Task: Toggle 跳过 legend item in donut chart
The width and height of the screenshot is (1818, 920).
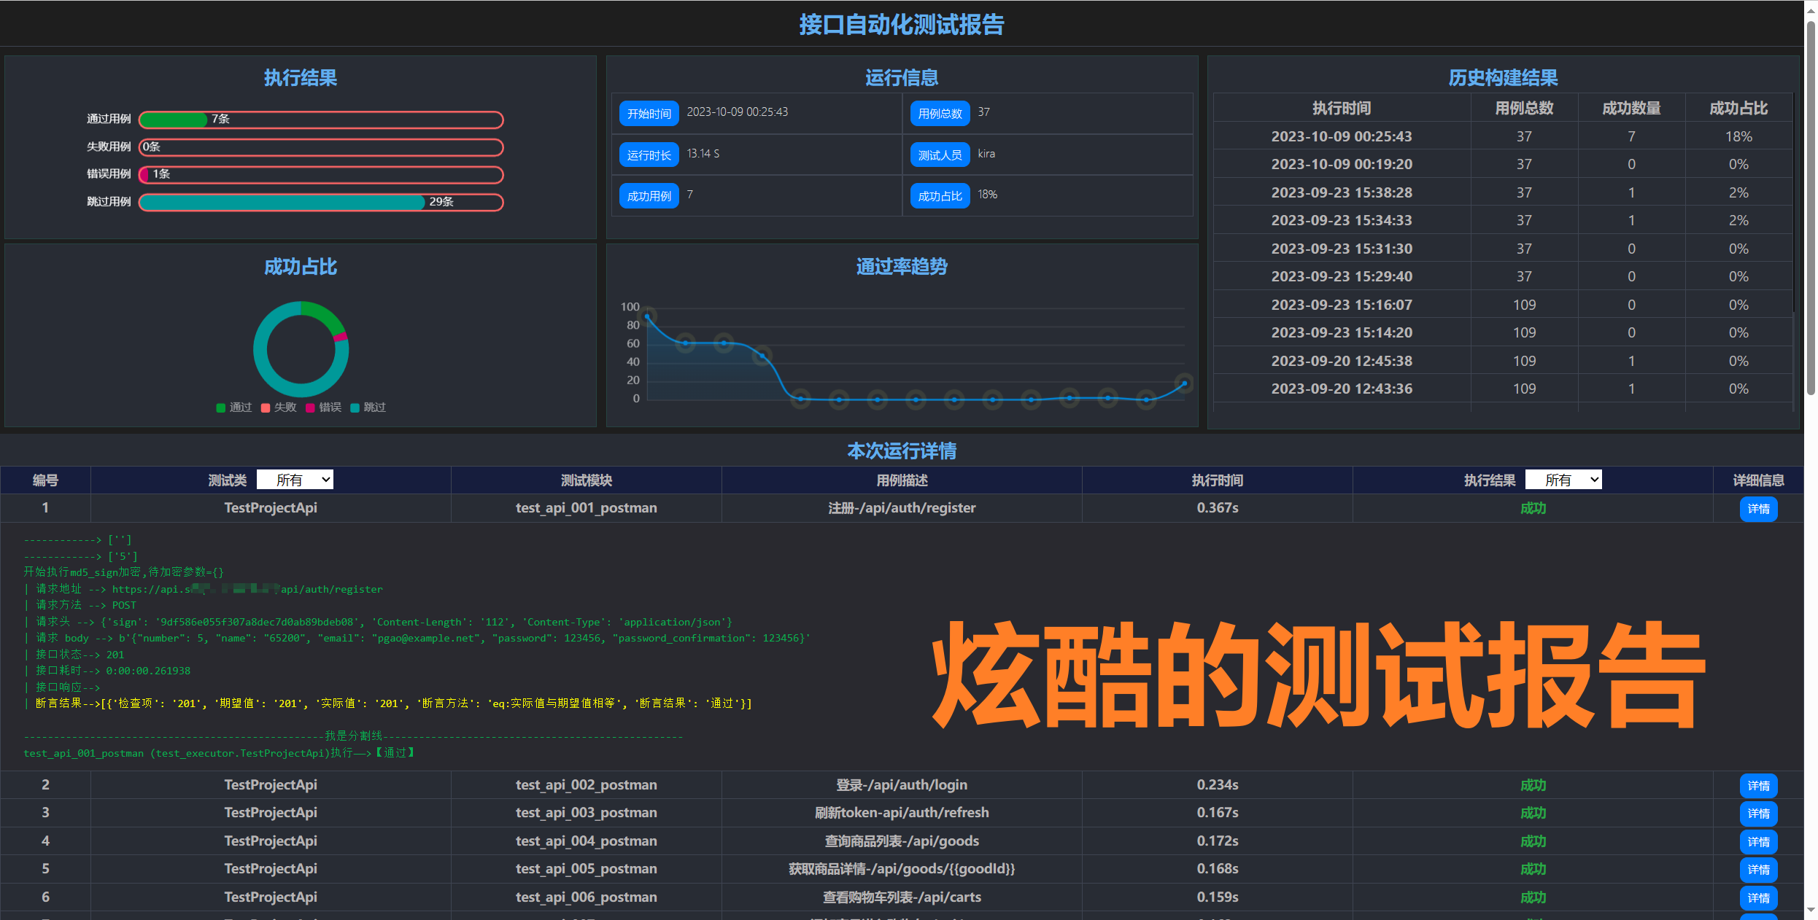Action: (368, 408)
